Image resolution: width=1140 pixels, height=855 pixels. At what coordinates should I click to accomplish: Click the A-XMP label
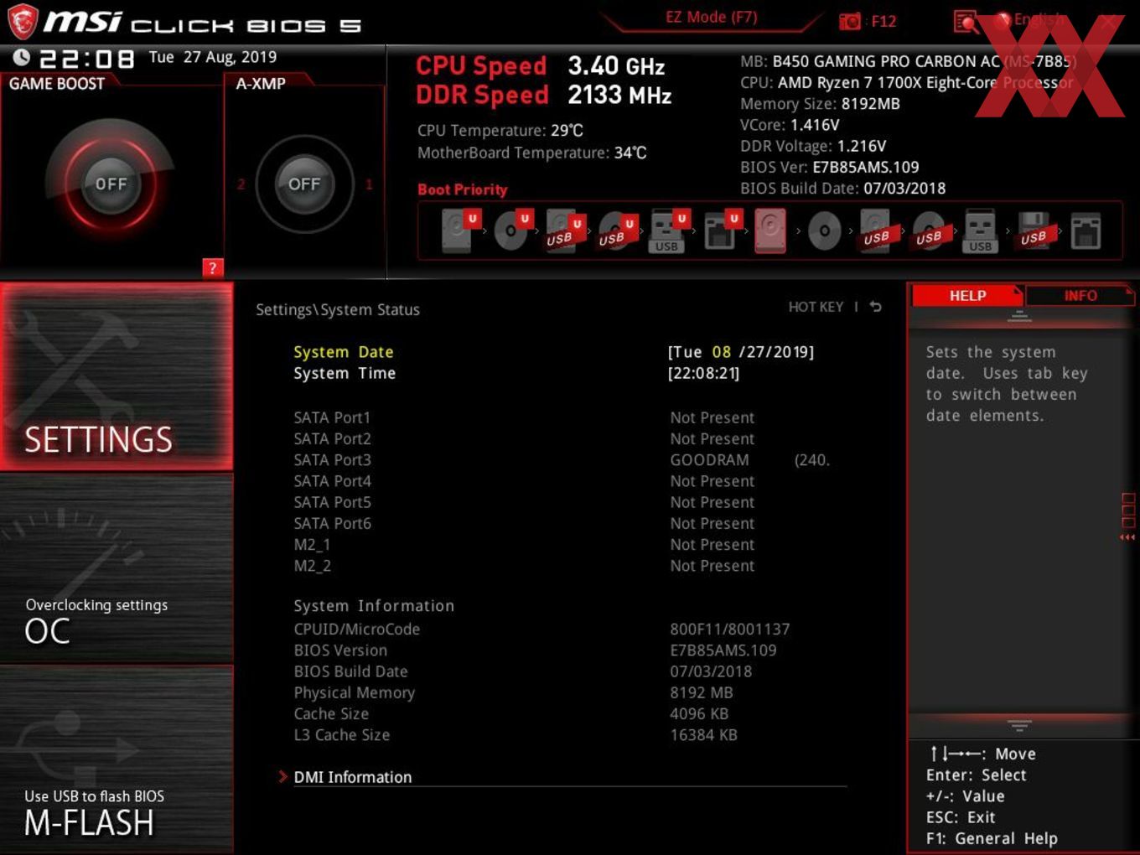click(261, 84)
